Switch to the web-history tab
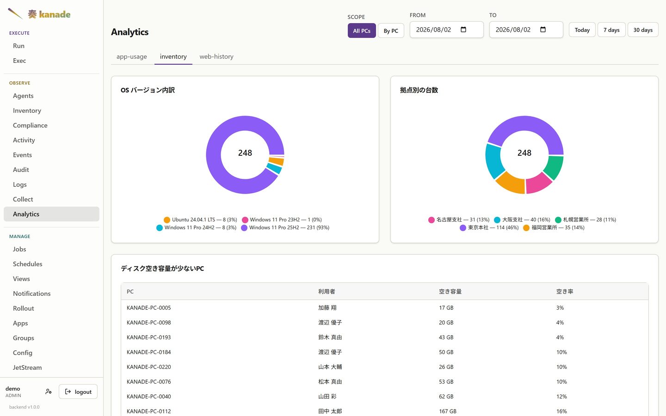666x416 pixels. click(216, 56)
